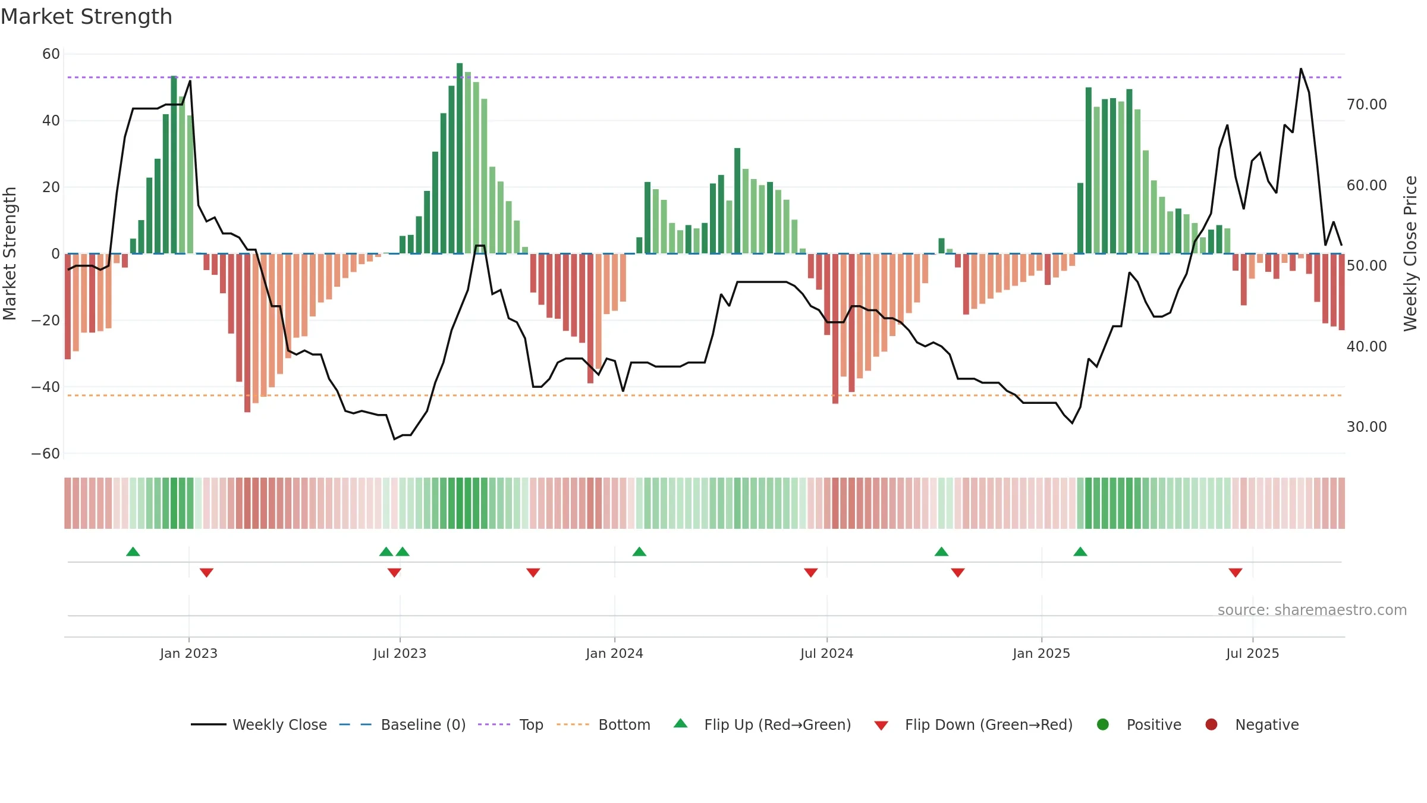Screen dimensions: 1427x803
Task: Click the red flip-down marker just after Jan 2023
Action: click(206, 573)
